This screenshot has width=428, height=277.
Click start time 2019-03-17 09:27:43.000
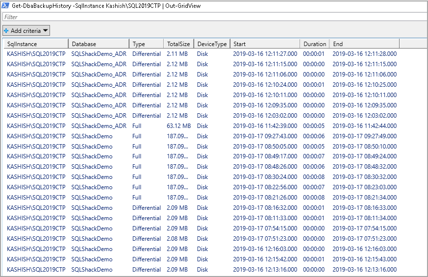click(265, 136)
